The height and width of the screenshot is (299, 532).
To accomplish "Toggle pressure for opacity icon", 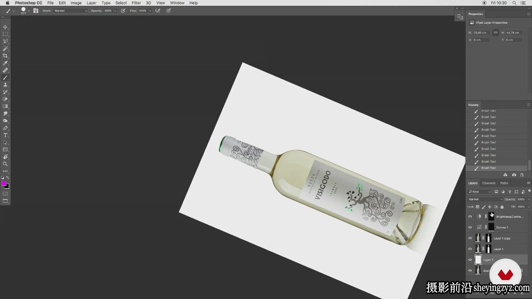I will click(123, 11).
